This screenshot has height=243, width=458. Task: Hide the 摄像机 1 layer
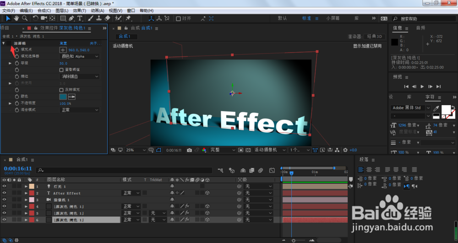(x=4, y=200)
